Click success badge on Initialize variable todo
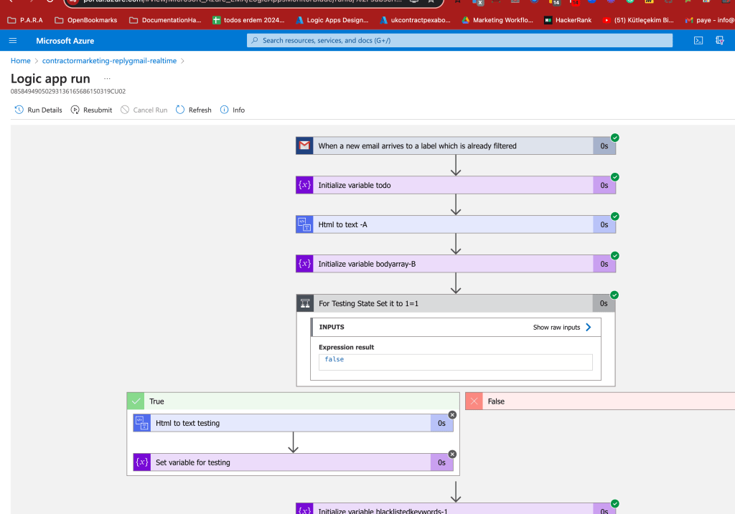Image resolution: width=735 pixels, height=514 pixels. click(x=614, y=177)
